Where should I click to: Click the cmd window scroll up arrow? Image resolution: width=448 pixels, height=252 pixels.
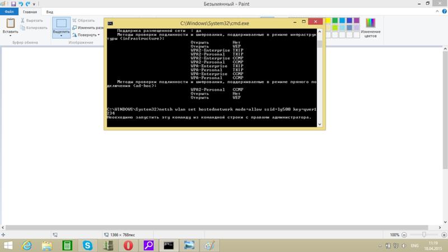320,31
